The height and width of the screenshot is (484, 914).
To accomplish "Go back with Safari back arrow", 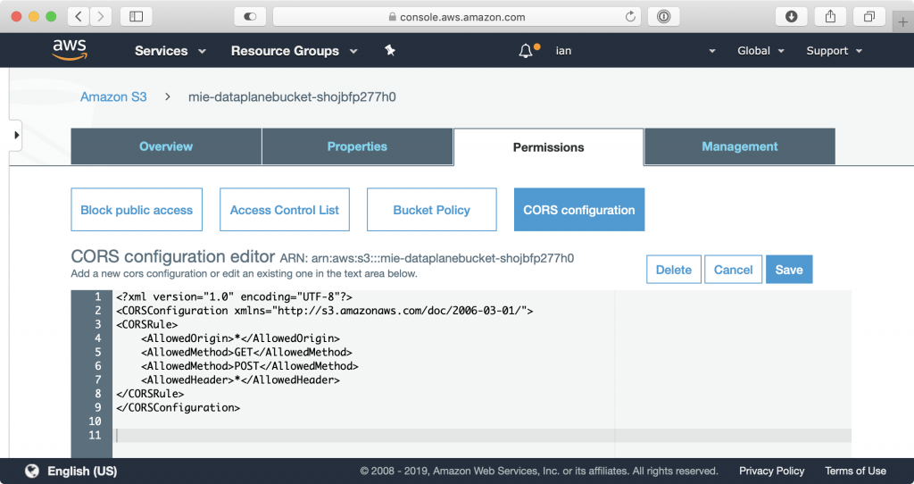I will click(x=79, y=16).
